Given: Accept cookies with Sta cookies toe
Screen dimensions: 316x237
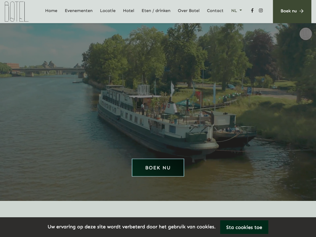Looking at the screenshot, I should [244, 227].
